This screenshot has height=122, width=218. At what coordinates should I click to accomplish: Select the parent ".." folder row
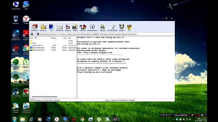coord(53,41)
